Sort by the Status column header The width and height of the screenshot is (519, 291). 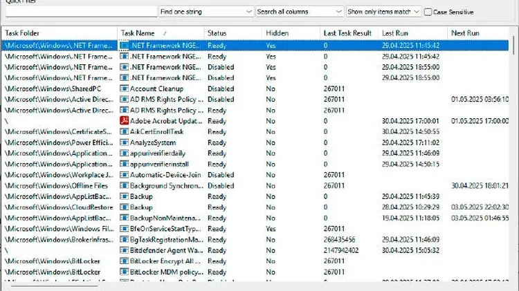point(233,33)
